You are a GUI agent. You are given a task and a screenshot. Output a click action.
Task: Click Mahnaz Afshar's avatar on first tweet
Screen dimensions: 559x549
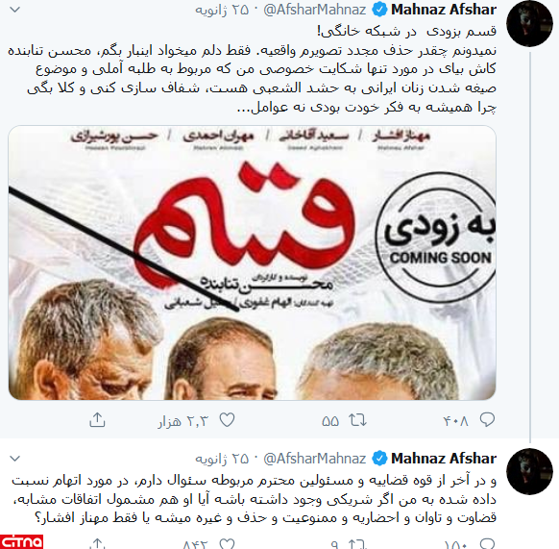pyautogui.click(x=529, y=24)
